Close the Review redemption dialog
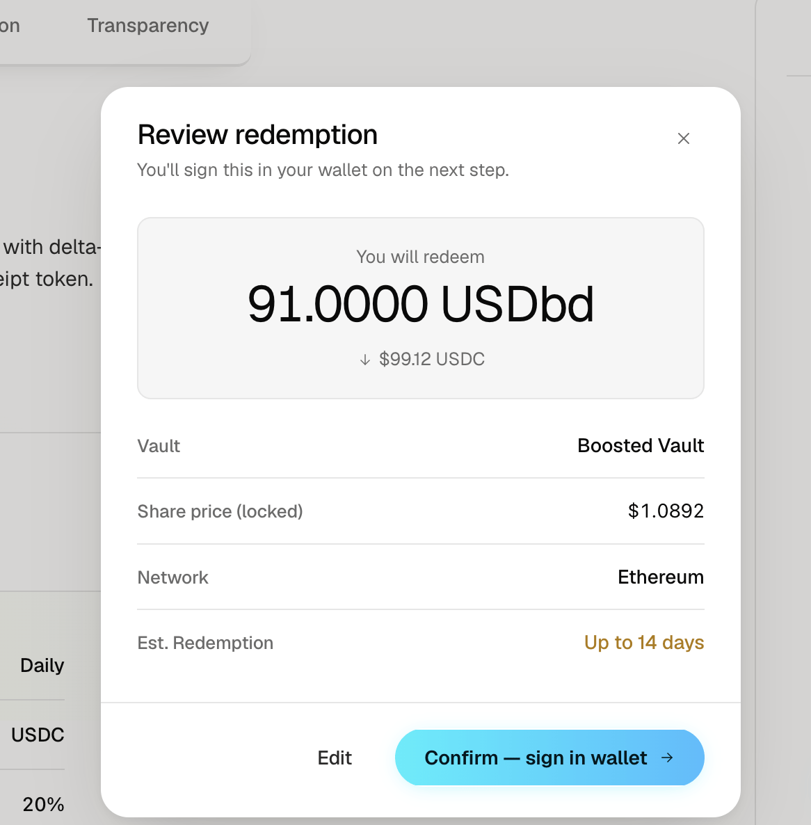 (x=683, y=138)
